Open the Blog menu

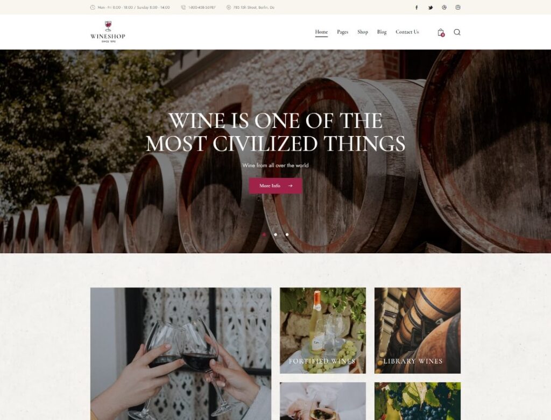tap(382, 32)
